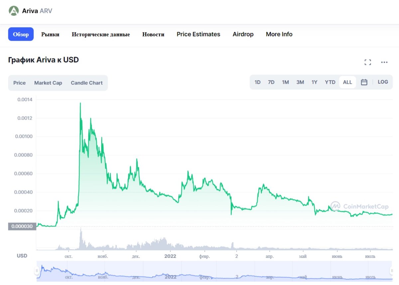Click the ARV ticker text

tap(46, 11)
